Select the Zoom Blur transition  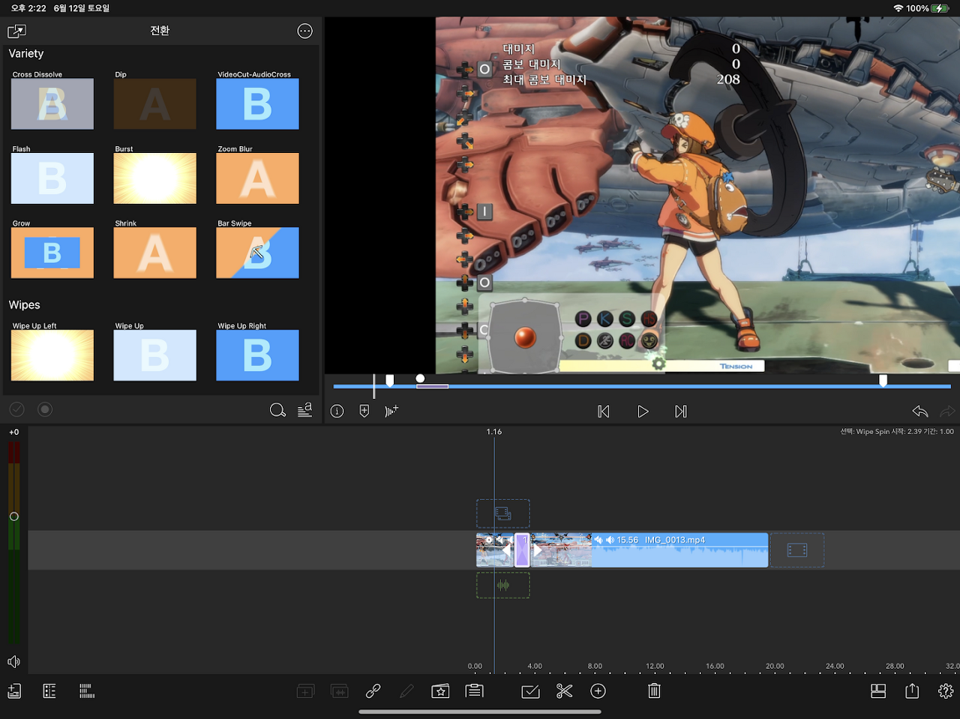point(257,178)
